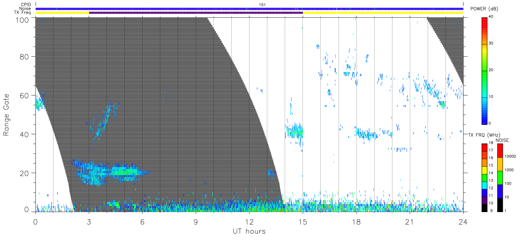Click the y-axis tick label '80'
This screenshot has width=521, height=240.
pos(24,57)
